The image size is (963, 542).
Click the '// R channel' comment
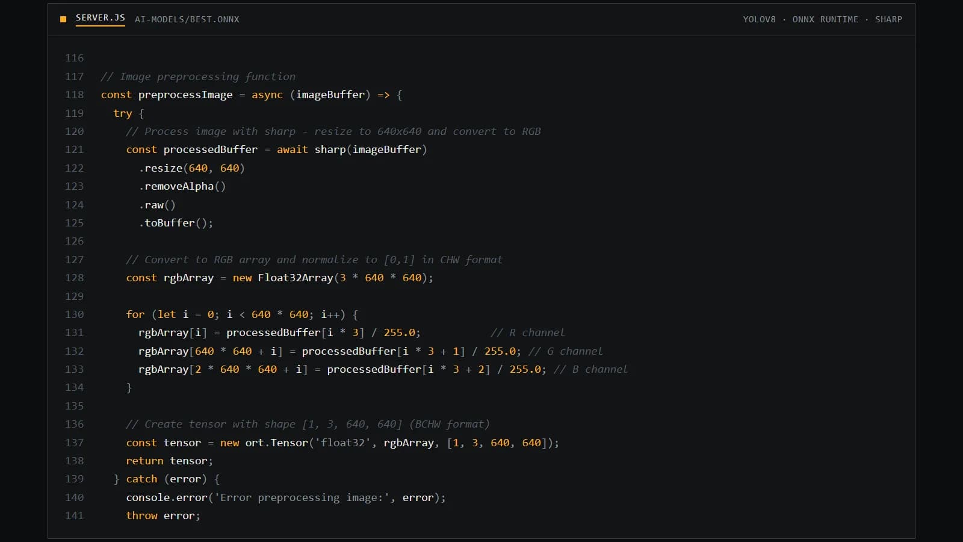528,332
